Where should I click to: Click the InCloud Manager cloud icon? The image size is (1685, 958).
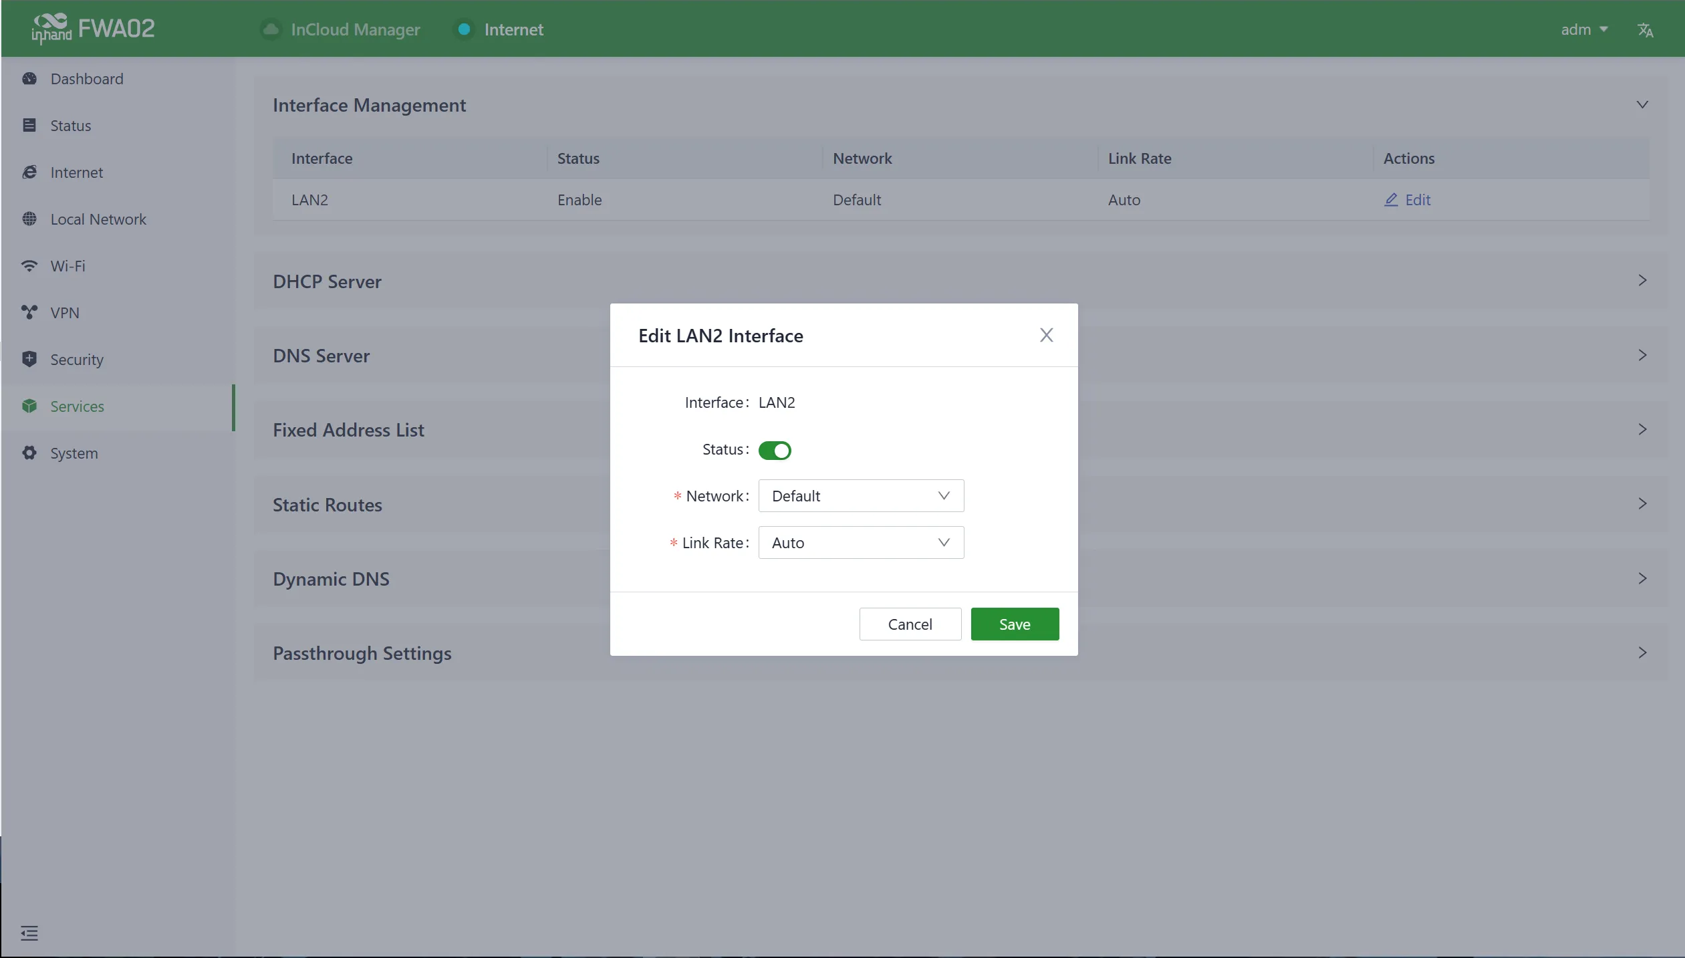pyautogui.click(x=271, y=29)
